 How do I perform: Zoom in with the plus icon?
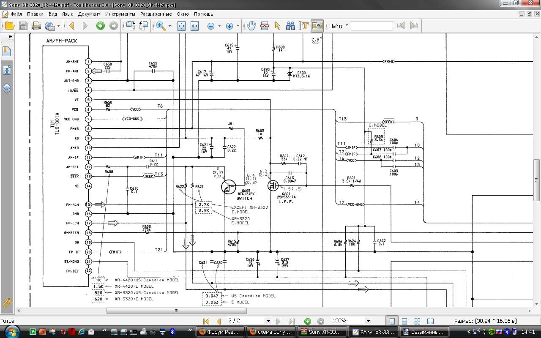click(x=230, y=26)
